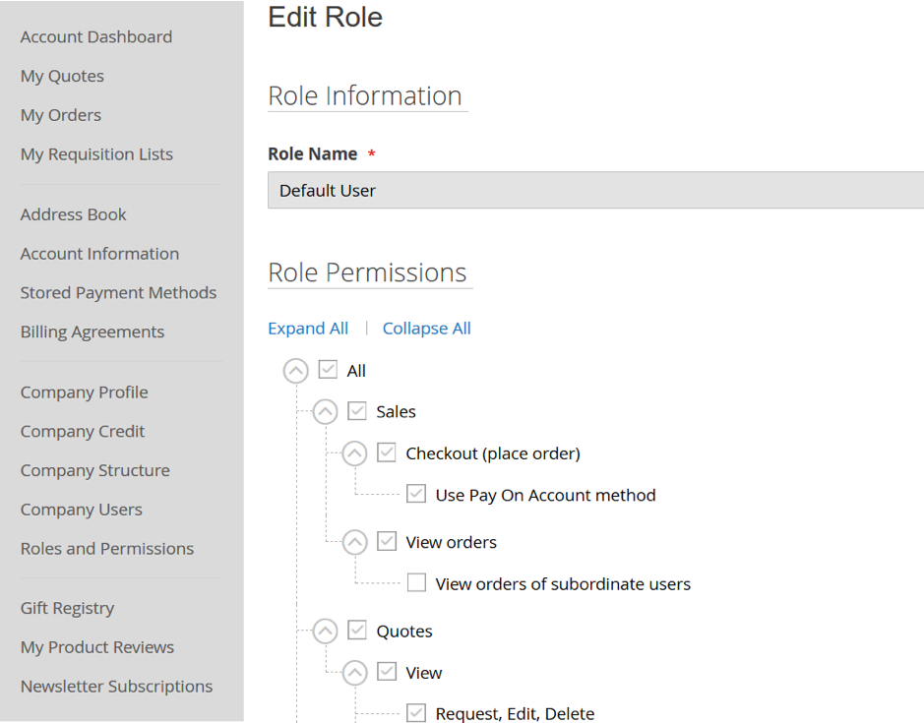Collapse the Checkout (place order) node

pos(355,453)
